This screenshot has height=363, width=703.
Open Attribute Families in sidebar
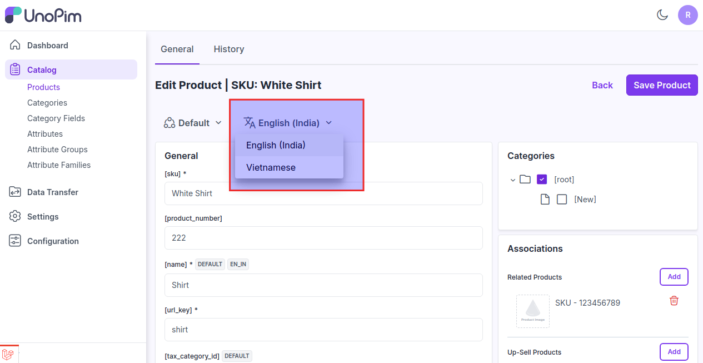point(59,165)
